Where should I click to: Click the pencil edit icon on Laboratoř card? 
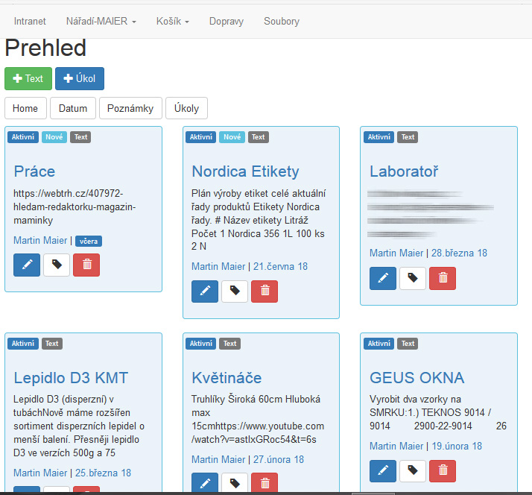(383, 278)
